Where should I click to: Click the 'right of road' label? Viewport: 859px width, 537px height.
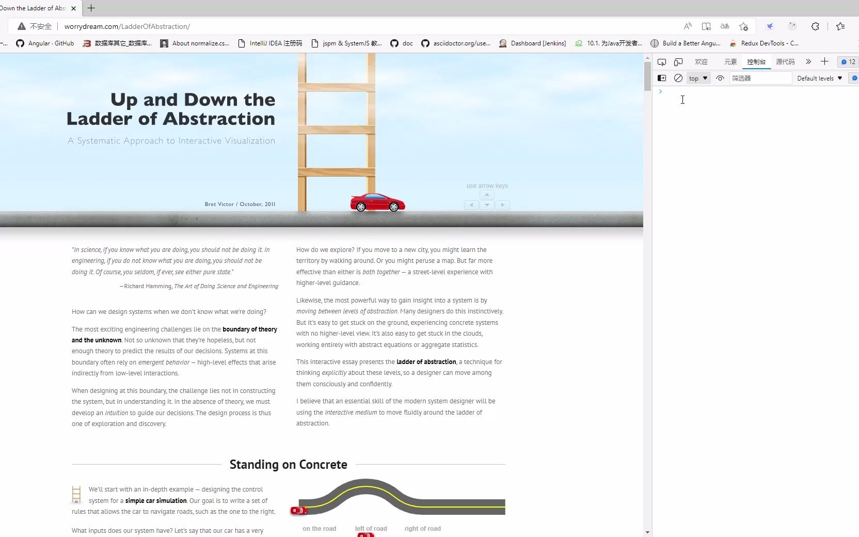click(422, 529)
